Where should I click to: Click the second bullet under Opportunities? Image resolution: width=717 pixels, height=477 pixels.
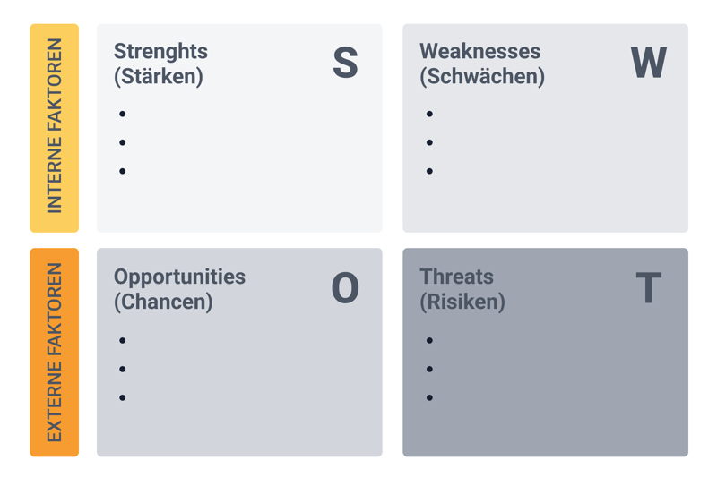coord(123,369)
